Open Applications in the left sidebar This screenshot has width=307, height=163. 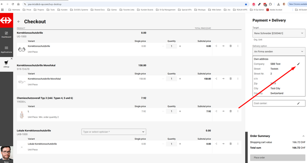pyautogui.click(x=6, y=49)
